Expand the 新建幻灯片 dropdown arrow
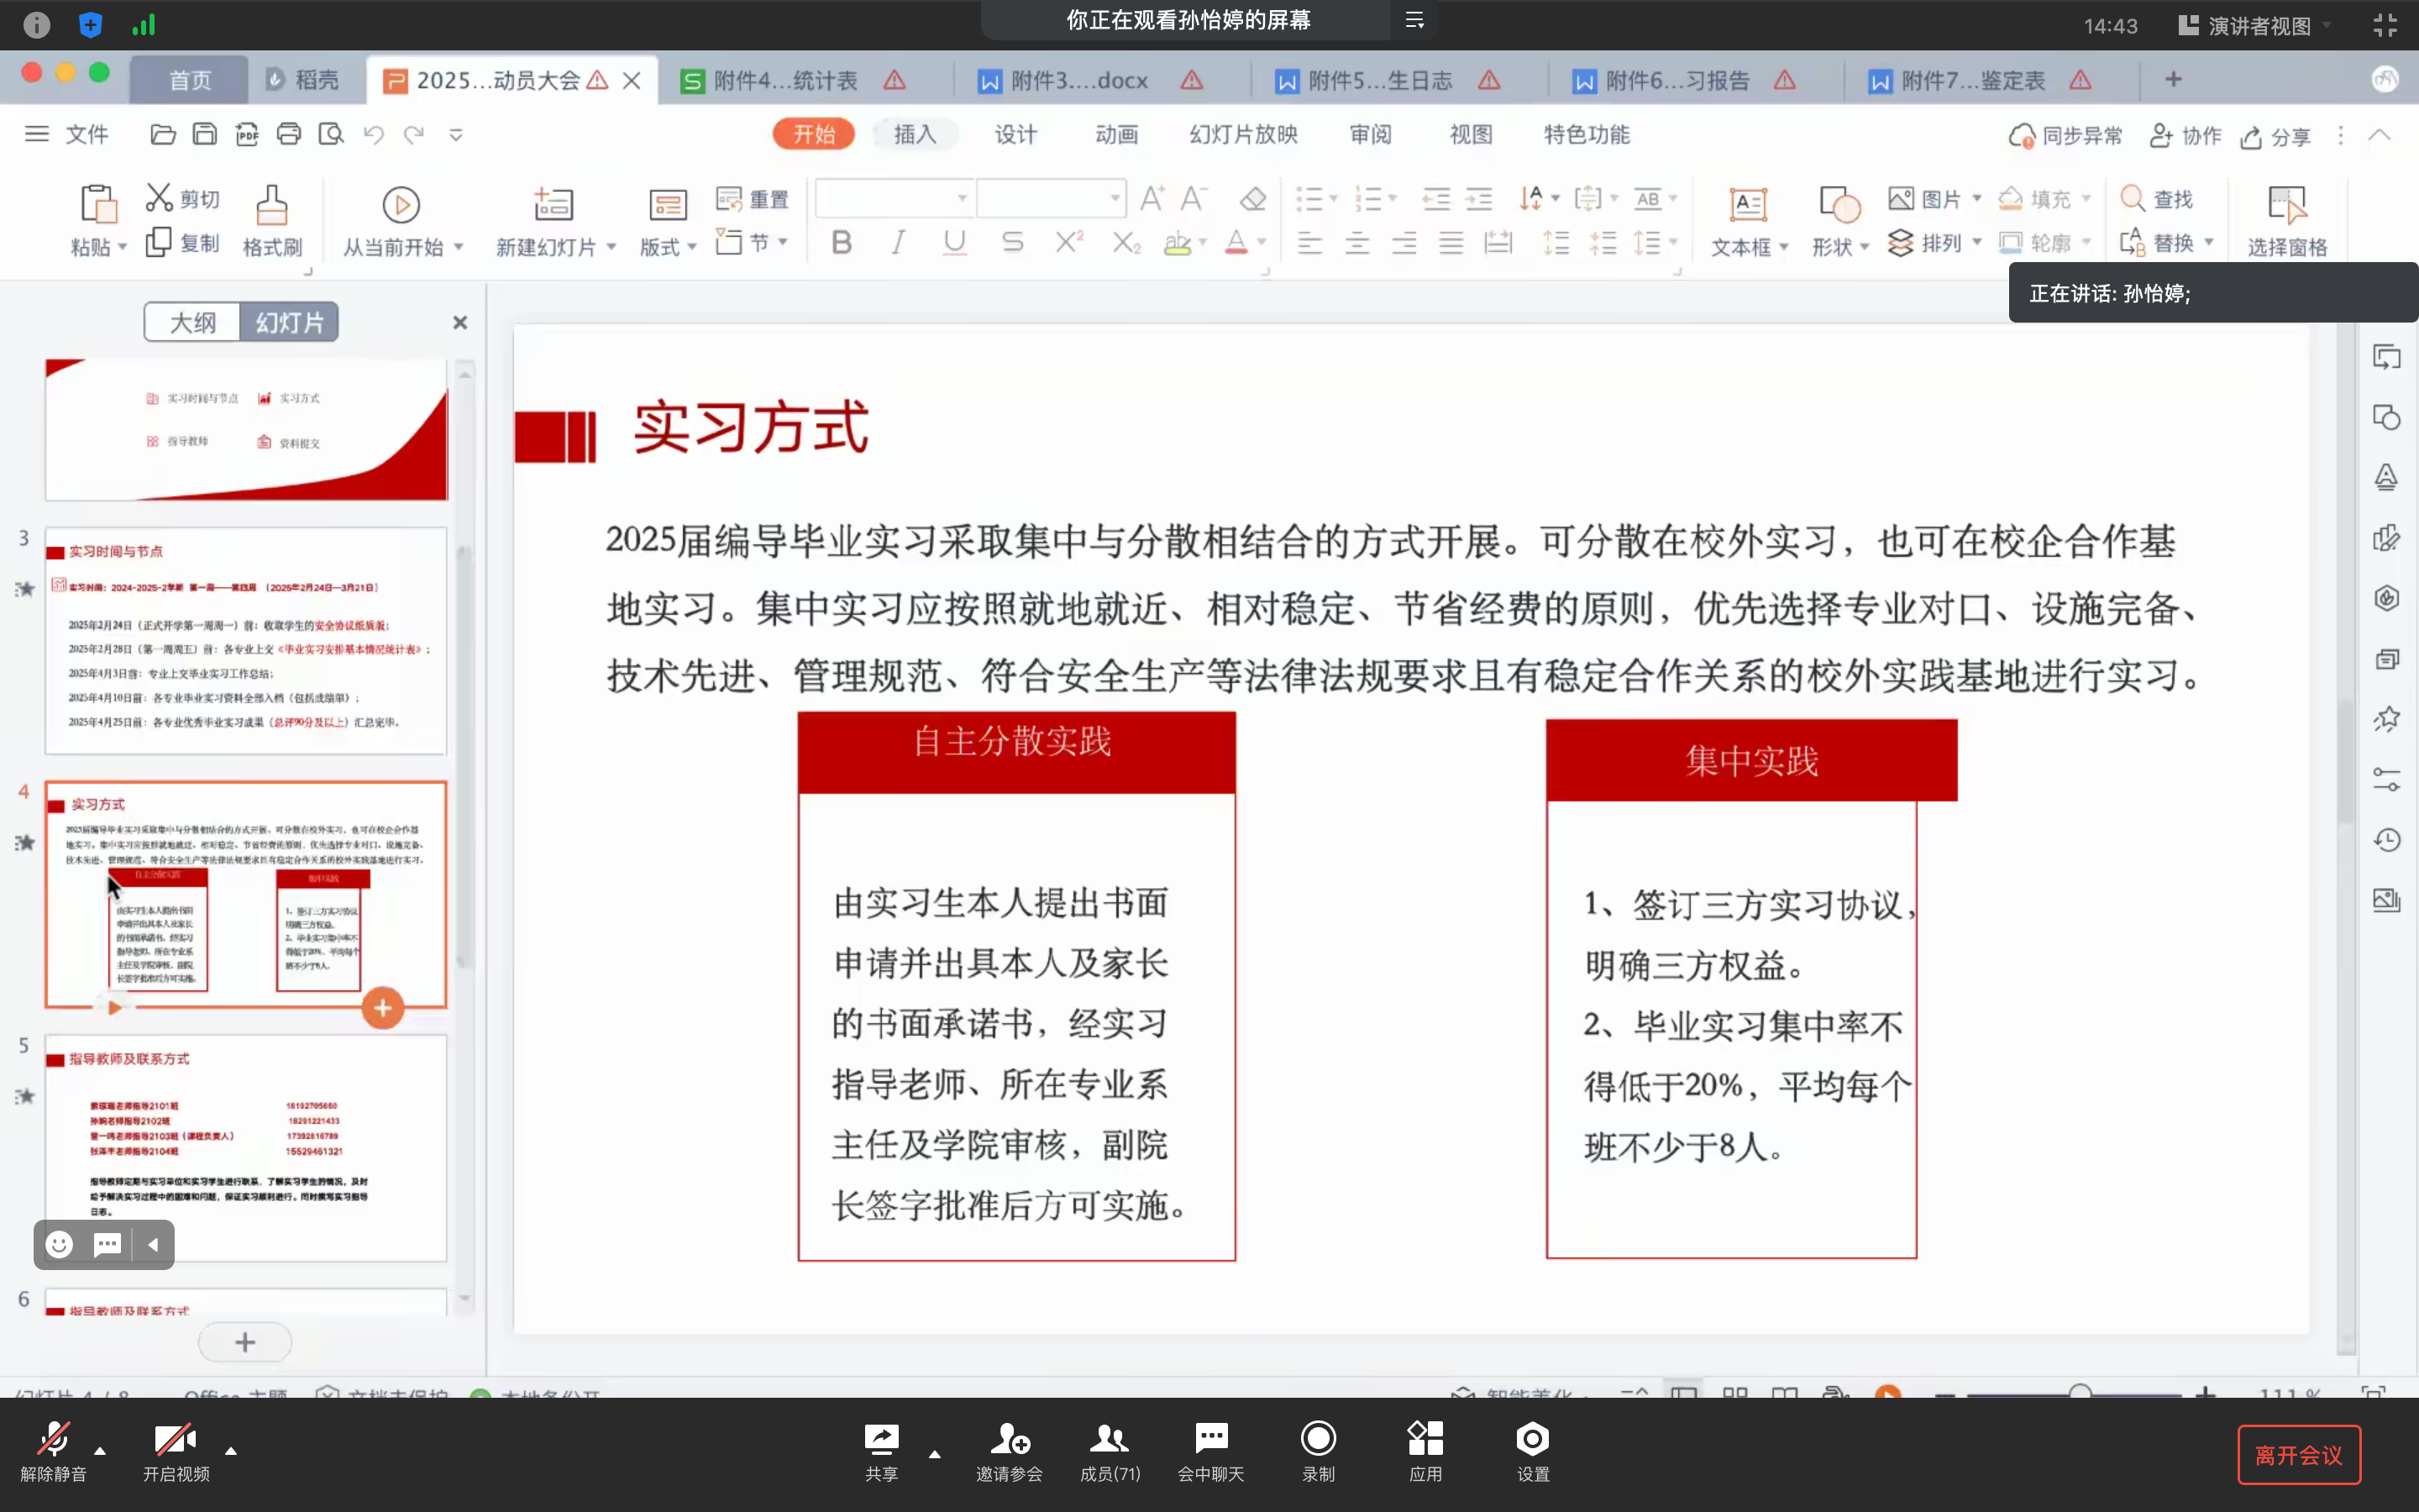Image resolution: width=2419 pixels, height=1512 pixels. 611,247
